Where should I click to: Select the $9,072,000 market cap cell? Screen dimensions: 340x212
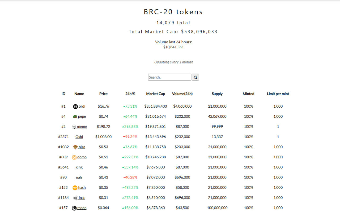[156, 177]
